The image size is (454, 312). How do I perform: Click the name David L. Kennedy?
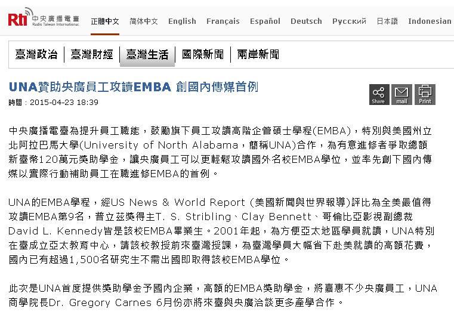[x=55, y=231]
